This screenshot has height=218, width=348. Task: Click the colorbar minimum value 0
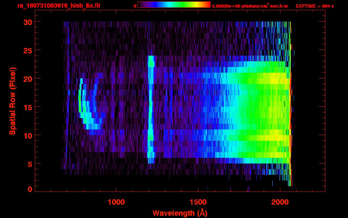pyautogui.click(x=135, y=6)
